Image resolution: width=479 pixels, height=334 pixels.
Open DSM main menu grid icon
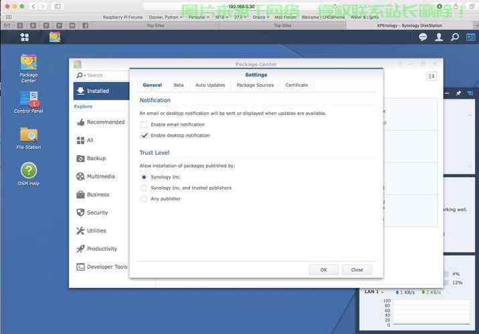click(x=25, y=37)
